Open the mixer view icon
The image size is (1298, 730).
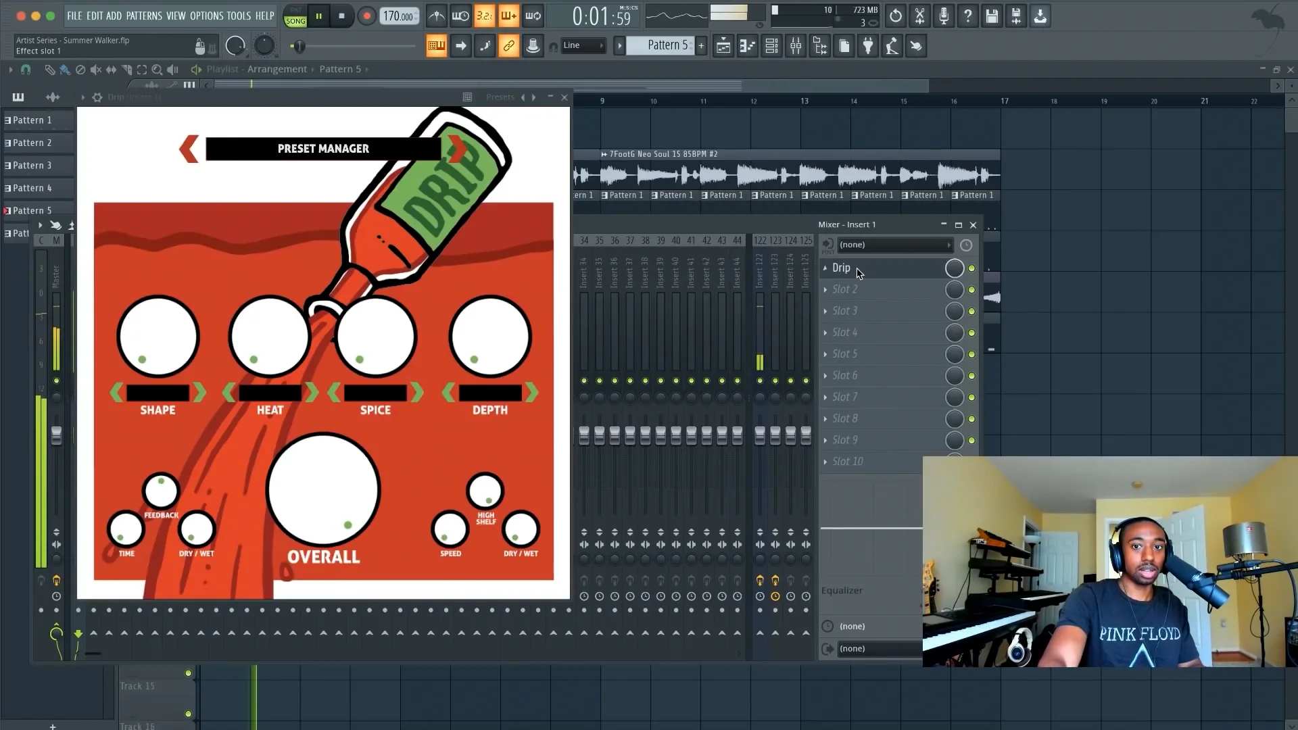coord(796,46)
